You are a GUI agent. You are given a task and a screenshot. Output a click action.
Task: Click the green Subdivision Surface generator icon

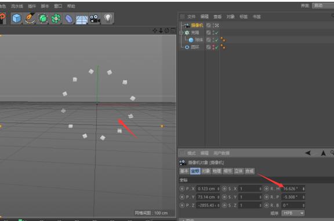(43, 19)
